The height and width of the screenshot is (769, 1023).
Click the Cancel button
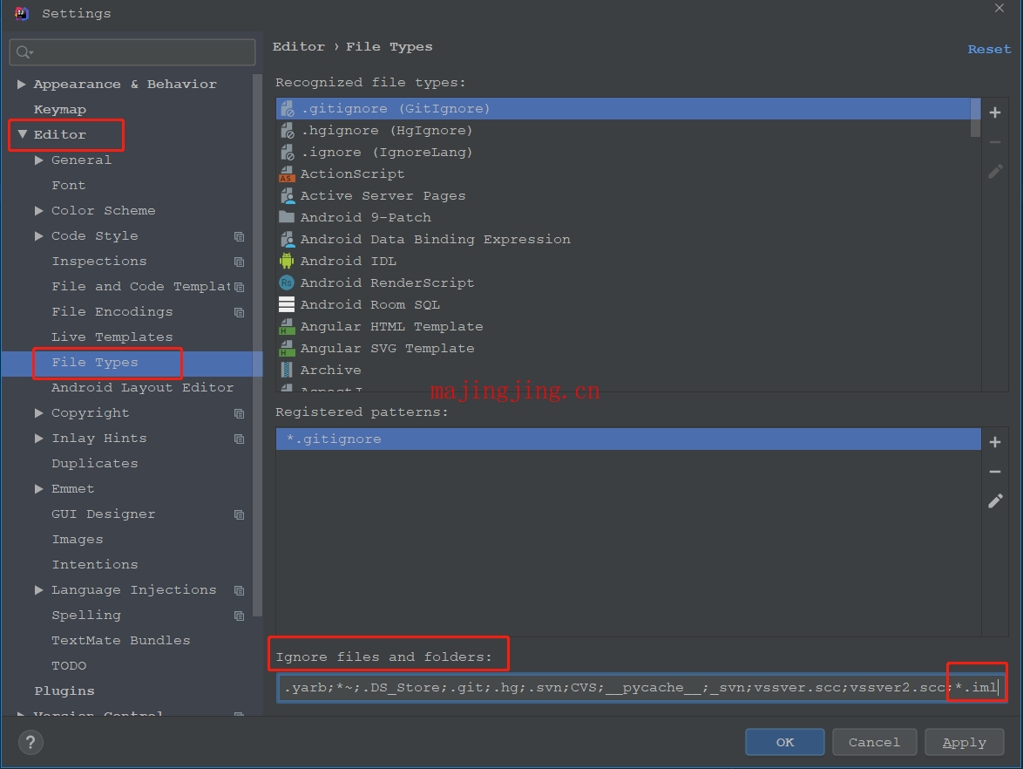point(874,742)
